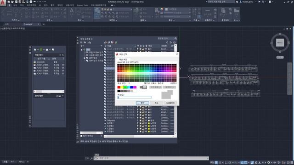This screenshot has width=294, height=165.
Task: Expand the Layers ribbon panel dropdown
Action: (113, 20)
